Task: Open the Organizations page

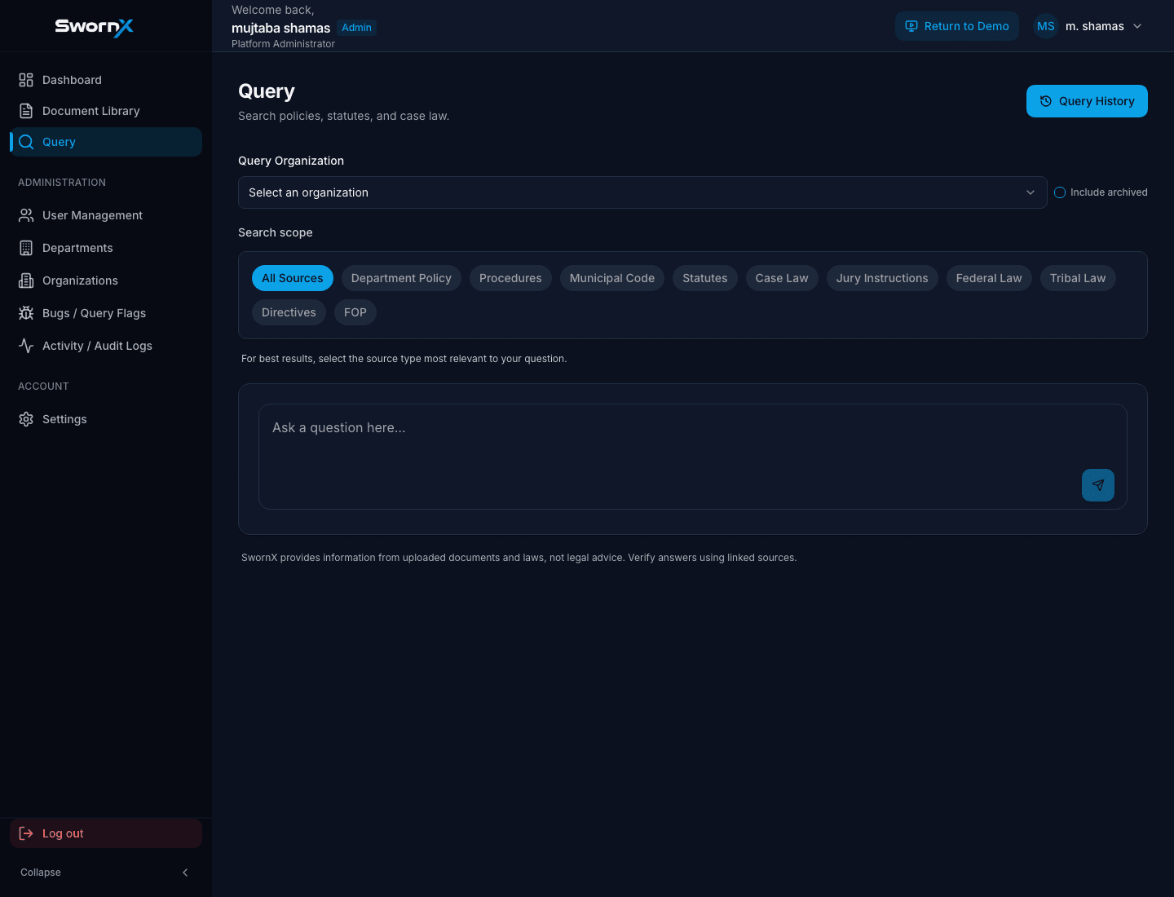Action: point(106,281)
